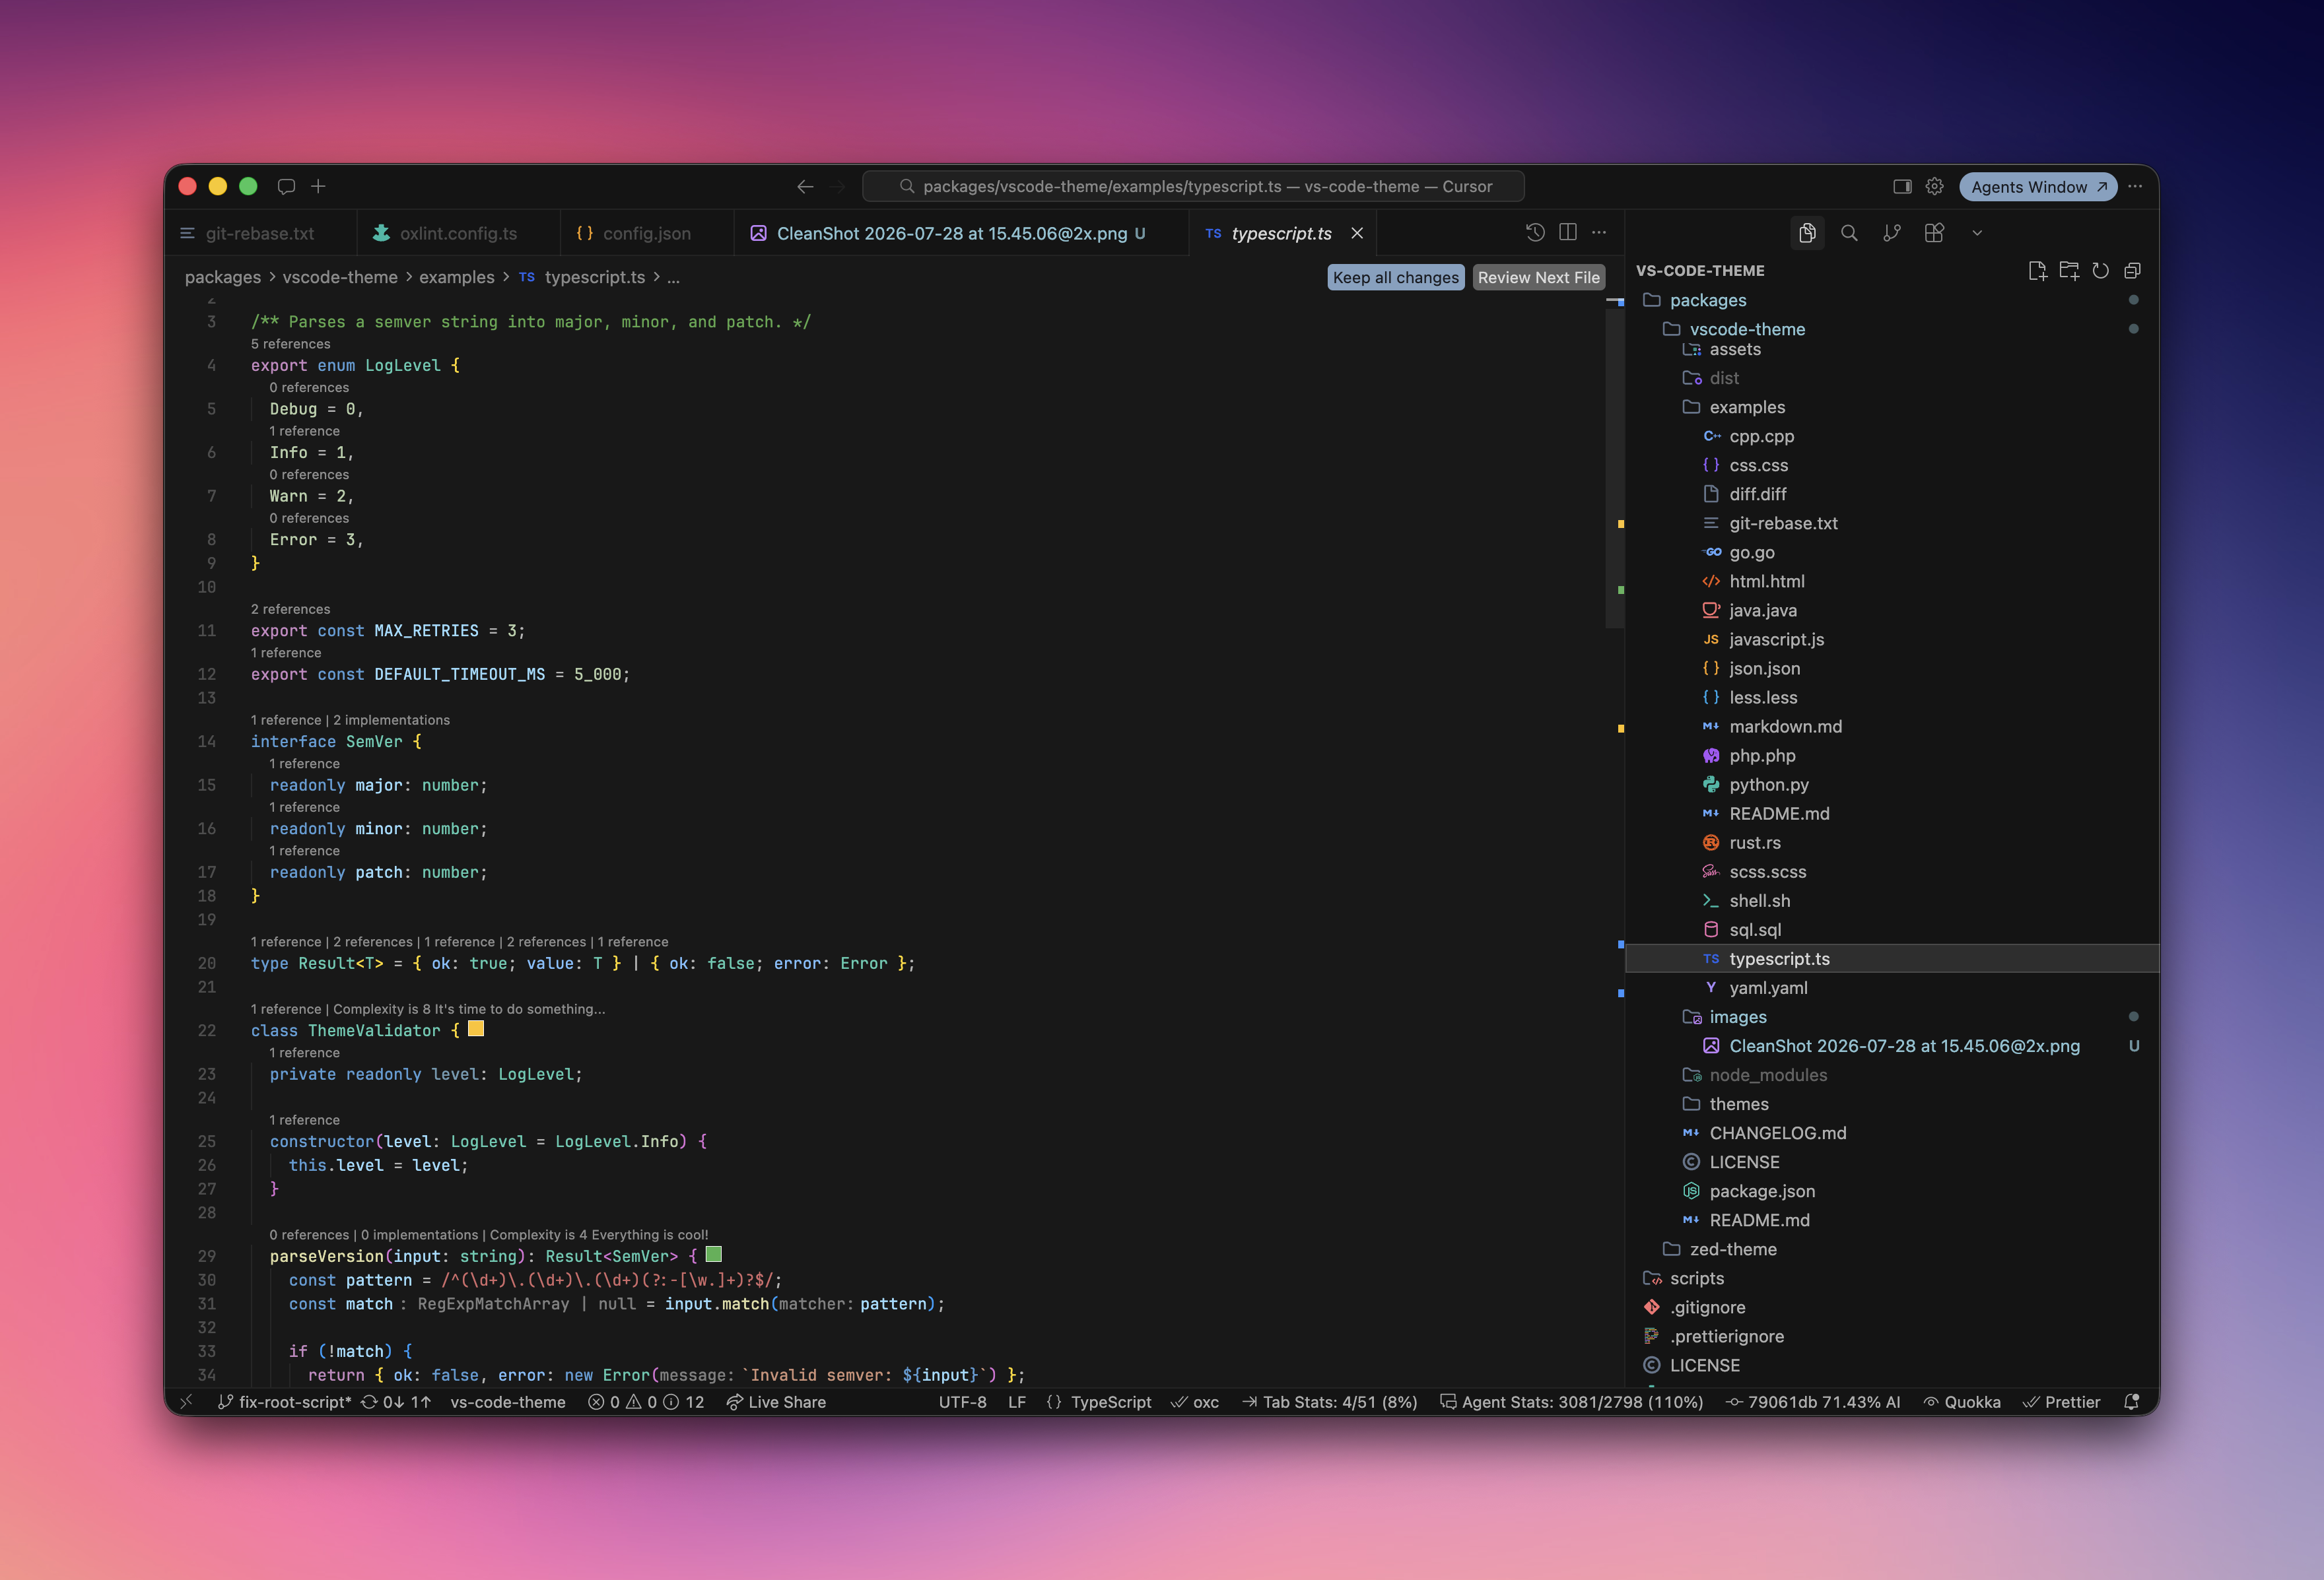Image resolution: width=2324 pixels, height=1580 pixels.
Task: Click yellow complexity swatch beside ThemeValidator
Action: point(476,1028)
